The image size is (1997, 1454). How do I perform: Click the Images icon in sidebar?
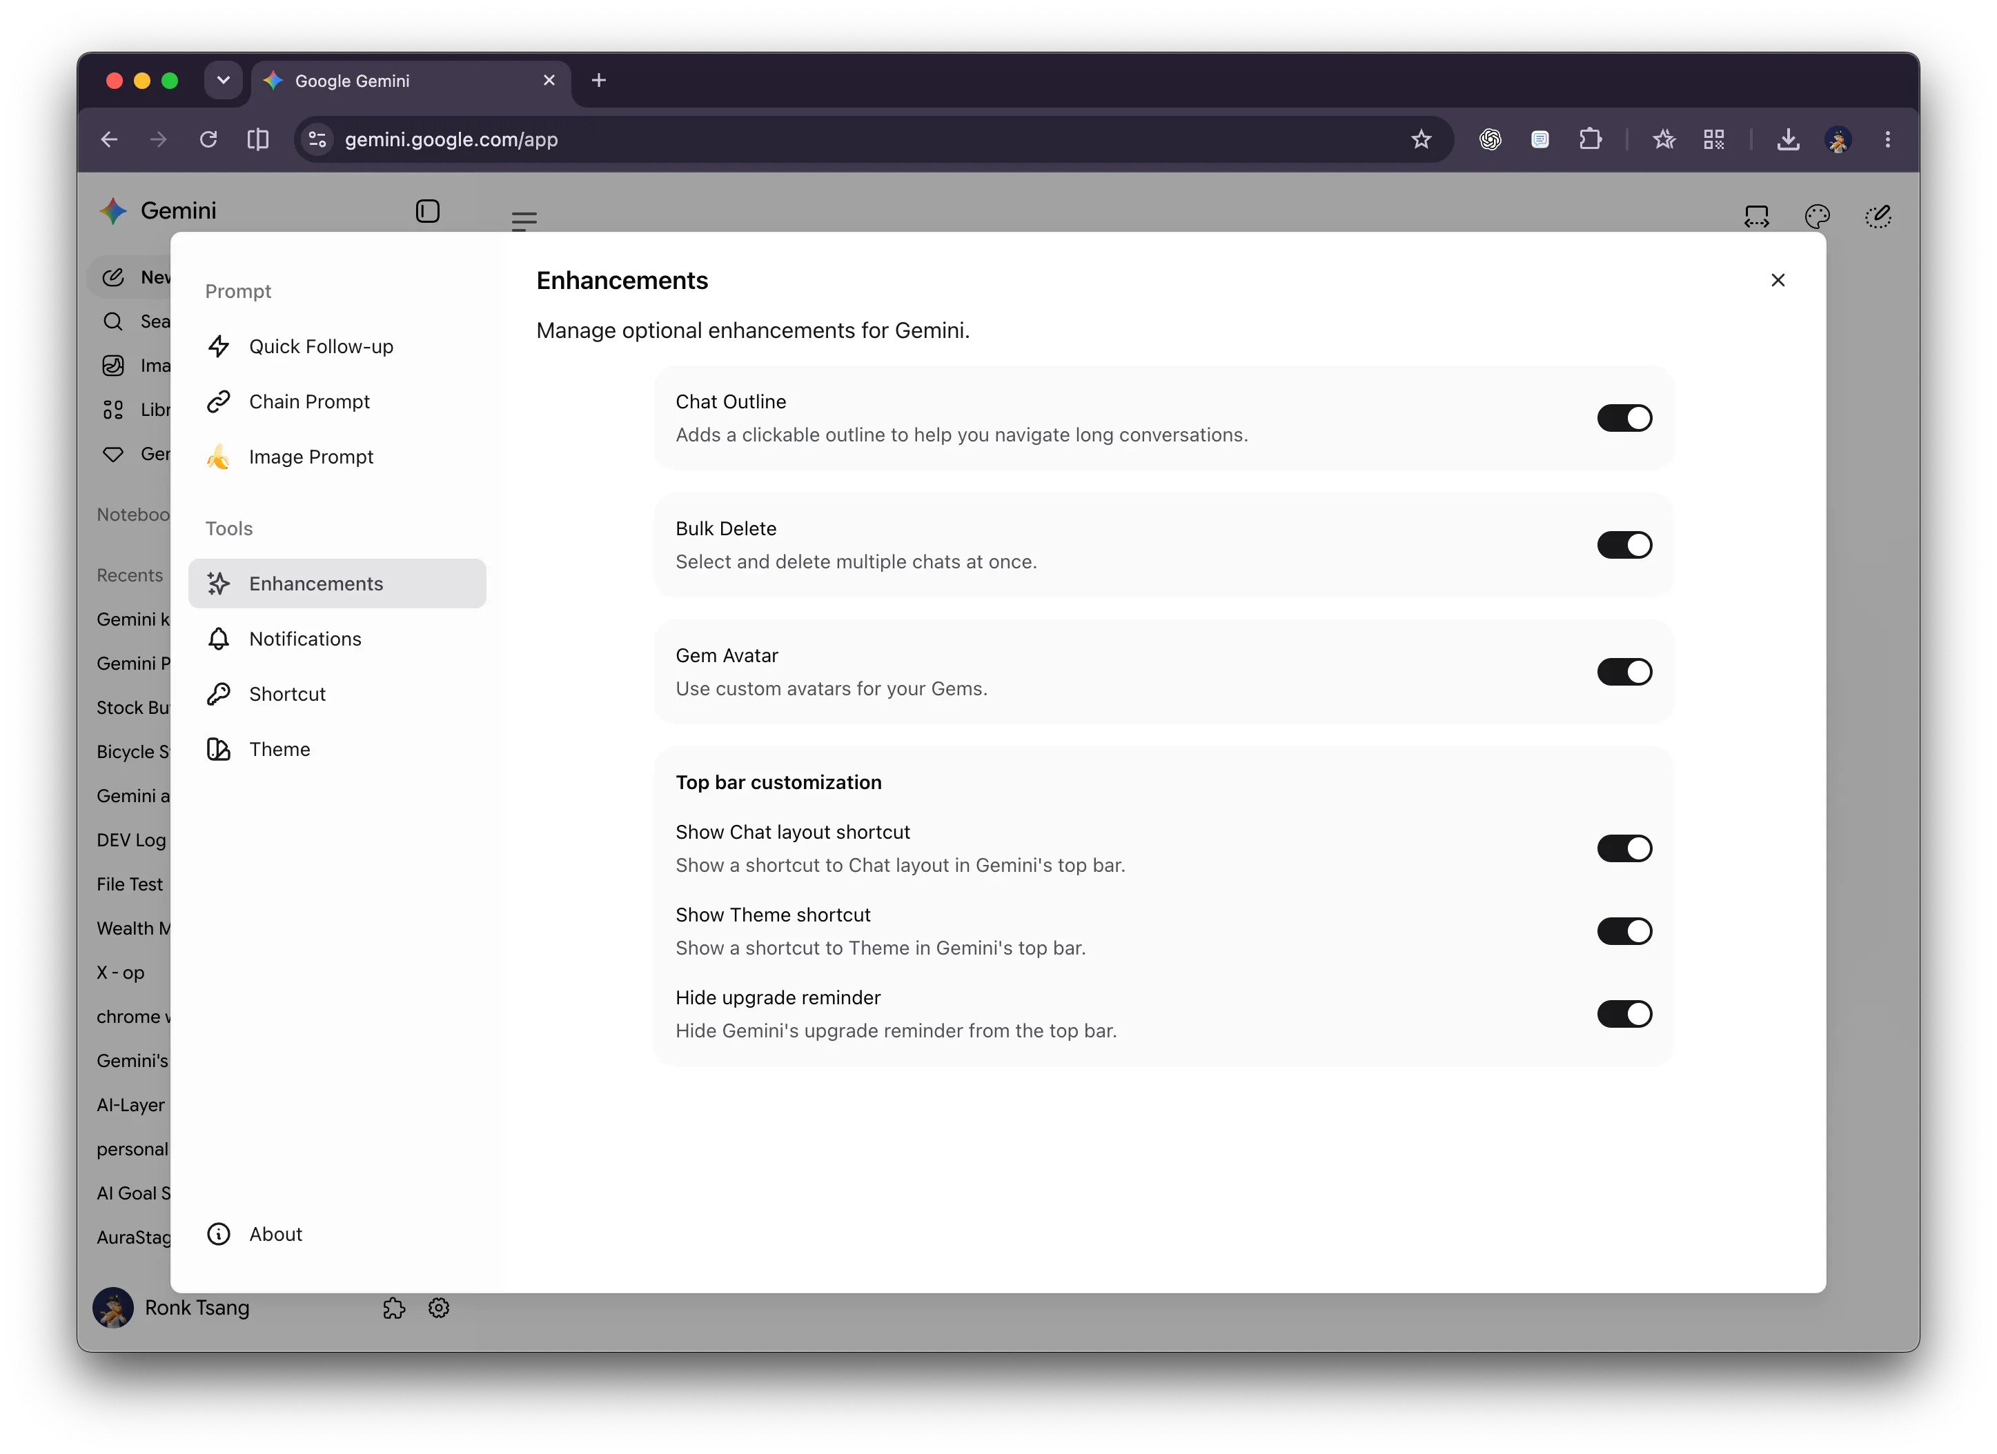pyautogui.click(x=112, y=366)
